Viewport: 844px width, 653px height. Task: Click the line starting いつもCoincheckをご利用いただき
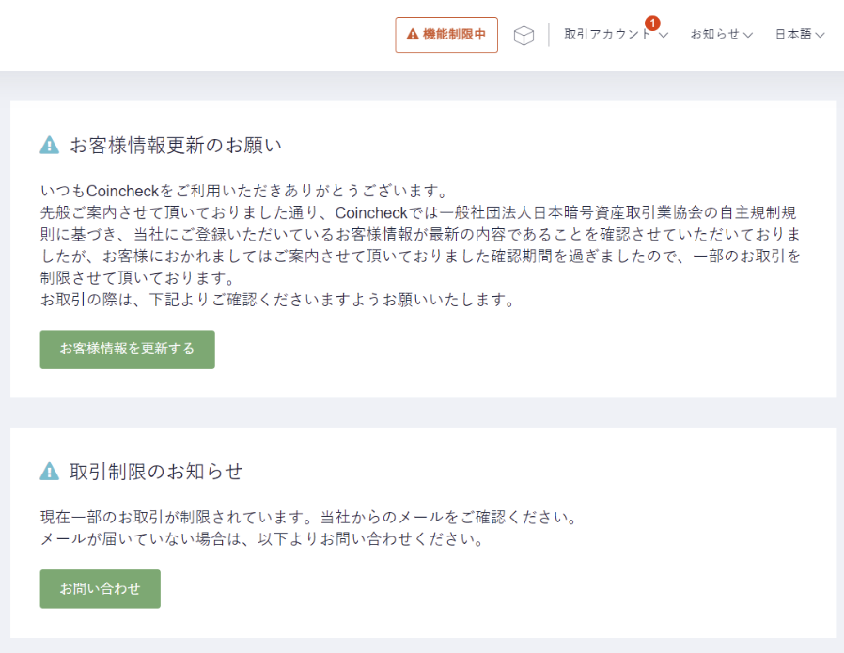[244, 191]
